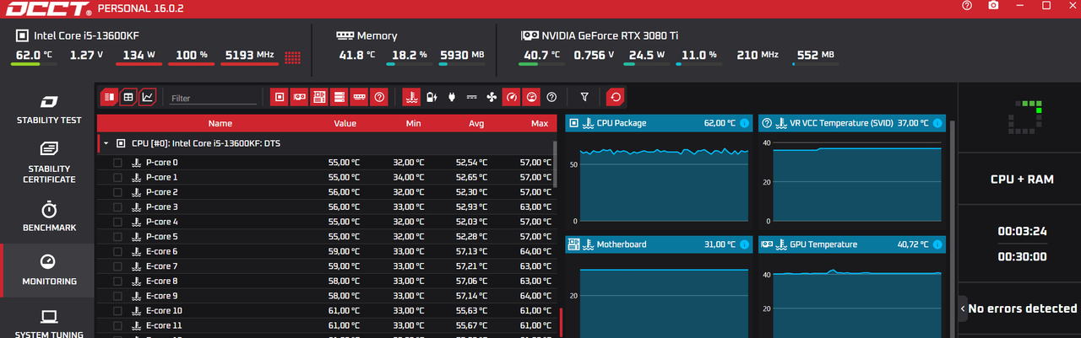1081x338 pixels.
Task: Open Benchmark section
Action: (49, 217)
